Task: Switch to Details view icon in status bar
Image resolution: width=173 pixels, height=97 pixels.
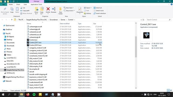Action: pos(168,91)
